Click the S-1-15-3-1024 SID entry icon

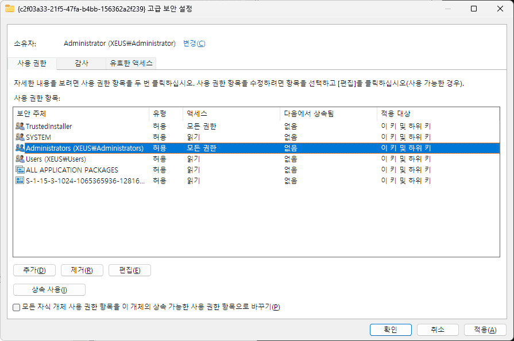(20, 181)
